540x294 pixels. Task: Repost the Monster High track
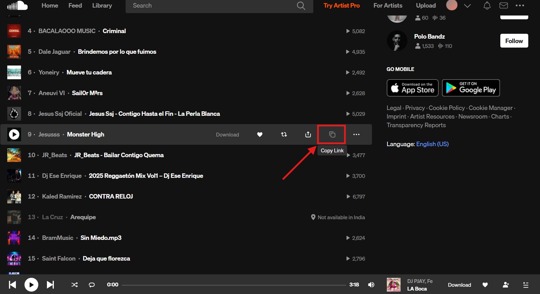[x=284, y=134]
